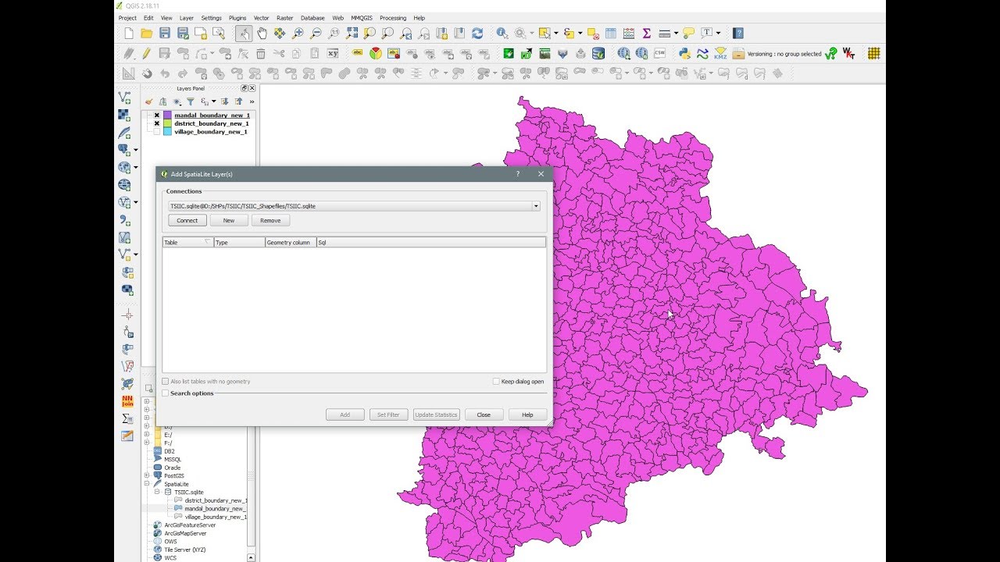This screenshot has height=562, width=1000.
Task: Click the Help button in SpatiaLite dialog
Action: (x=527, y=414)
